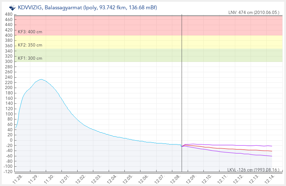This screenshot has width=286, height=186.
Task: Click the yellow KF2 alert band
Action: tap(107, 42)
